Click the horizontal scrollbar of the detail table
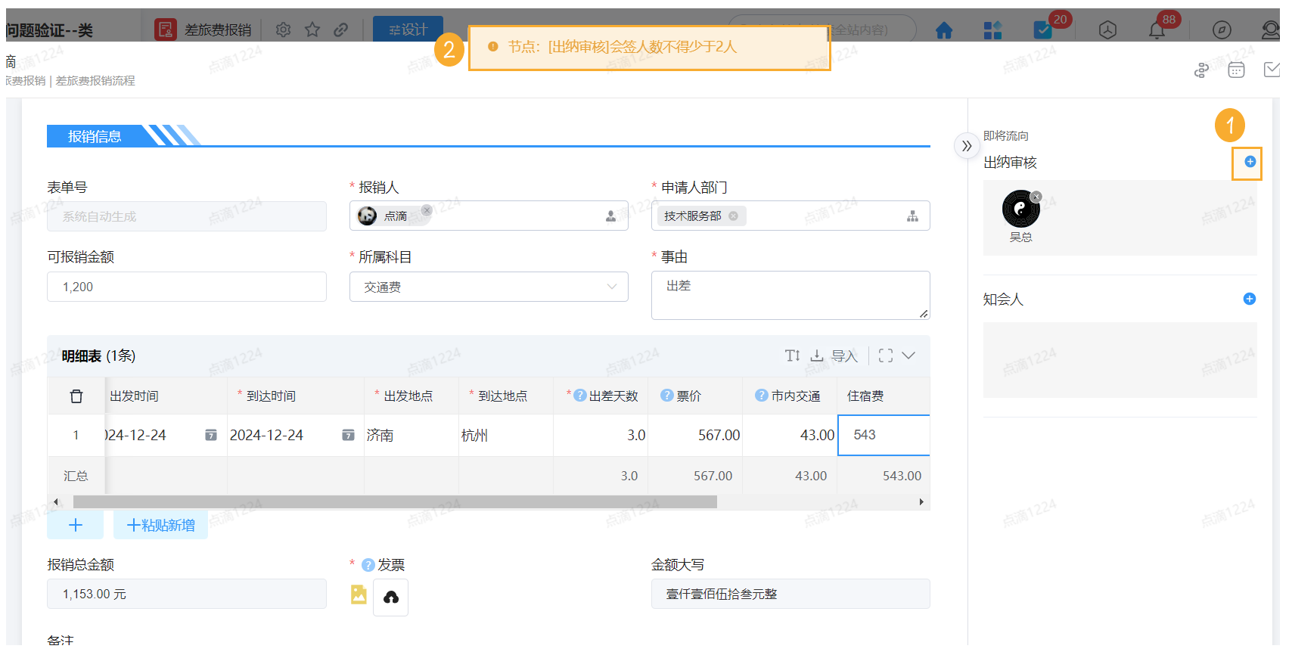 tap(395, 502)
